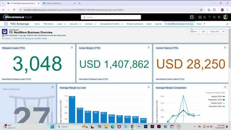Open Photoshop from the taskbar
Viewport: 231px width, 130px height.
tap(145, 127)
